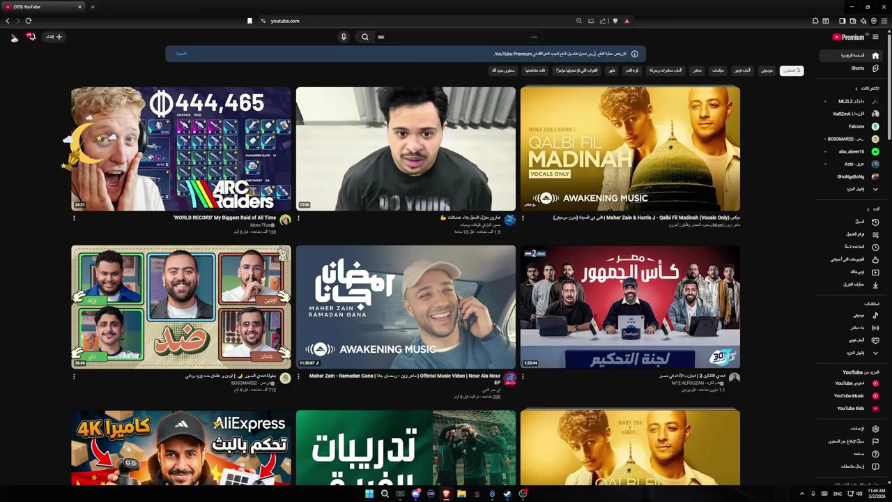Open Help question-mark icon

(875, 454)
